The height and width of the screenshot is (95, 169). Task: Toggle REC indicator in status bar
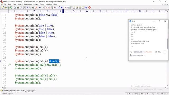(158, 94)
